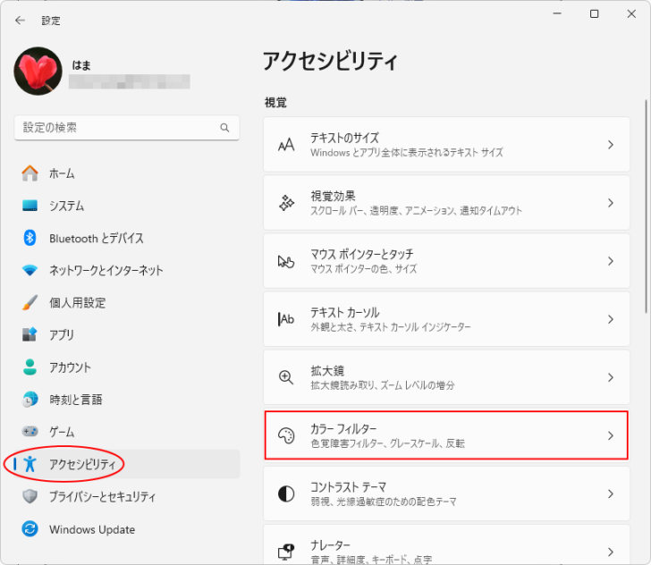Screen dimensions: 651x565
Task: Open the コントラスト テーマ title
Action: coord(349,486)
